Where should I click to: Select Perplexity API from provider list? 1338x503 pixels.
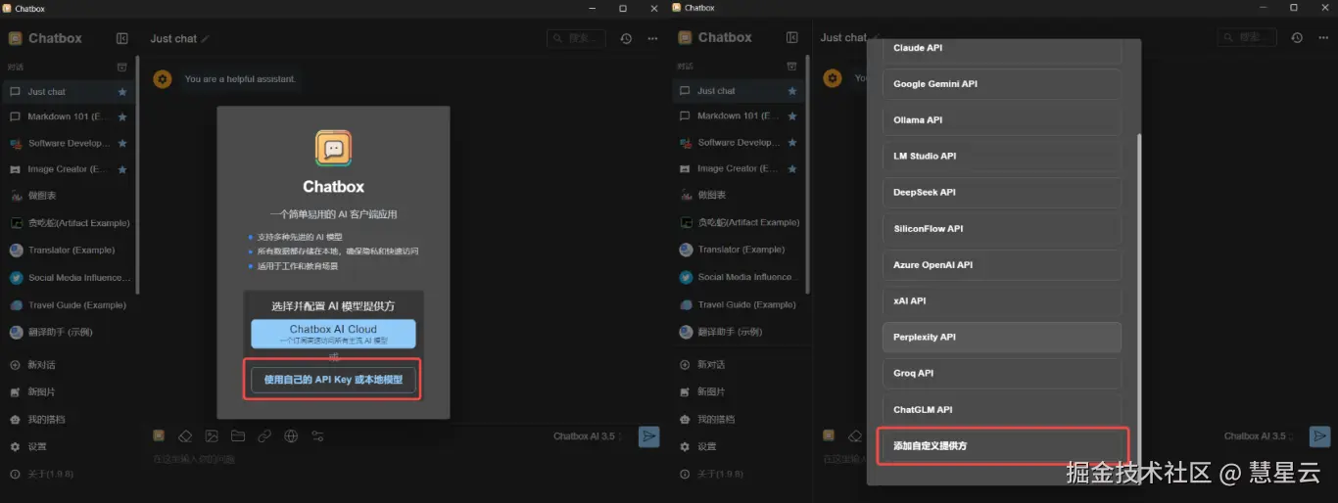coord(1001,338)
